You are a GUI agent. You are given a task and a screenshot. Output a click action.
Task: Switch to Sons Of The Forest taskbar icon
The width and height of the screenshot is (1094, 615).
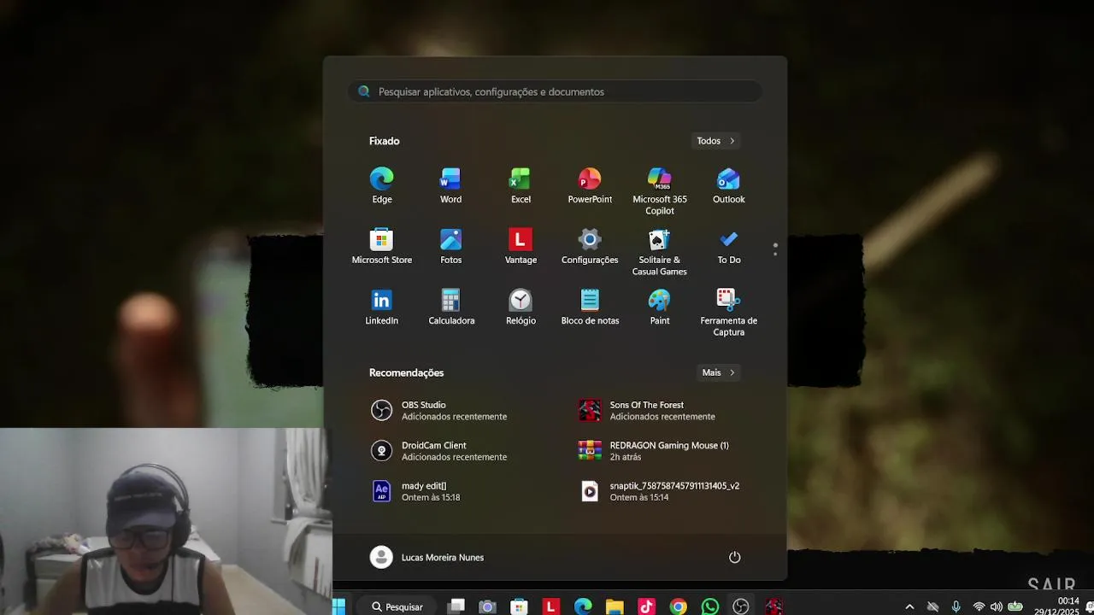(773, 606)
